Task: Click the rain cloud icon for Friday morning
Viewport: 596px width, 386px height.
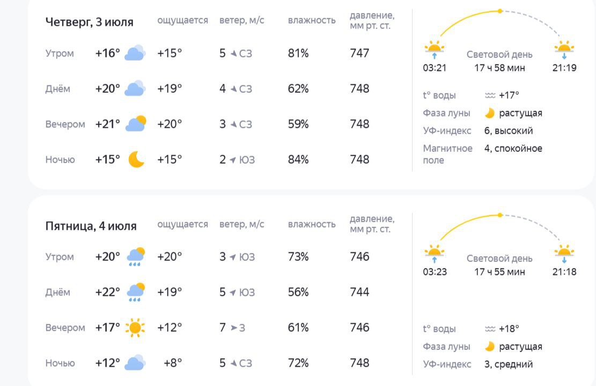Action: (136, 257)
